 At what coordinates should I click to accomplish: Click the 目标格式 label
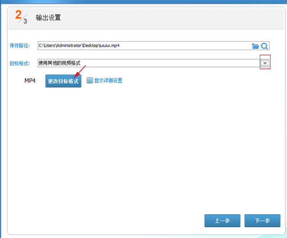[x=20, y=63]
